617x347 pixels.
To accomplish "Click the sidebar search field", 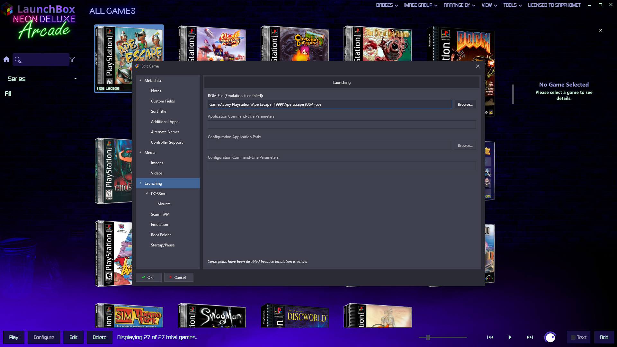I will point(41,59).
